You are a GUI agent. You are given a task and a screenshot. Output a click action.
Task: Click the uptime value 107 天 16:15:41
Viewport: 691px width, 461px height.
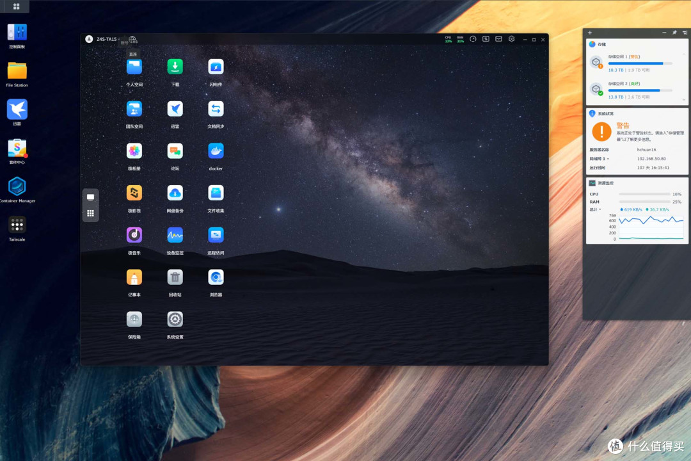[653, 168]
